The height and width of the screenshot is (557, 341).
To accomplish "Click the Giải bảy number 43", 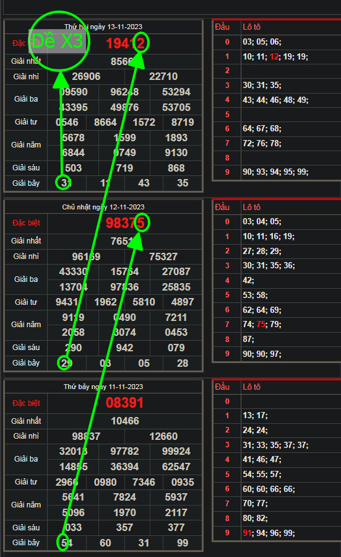I will pos(144,183).
